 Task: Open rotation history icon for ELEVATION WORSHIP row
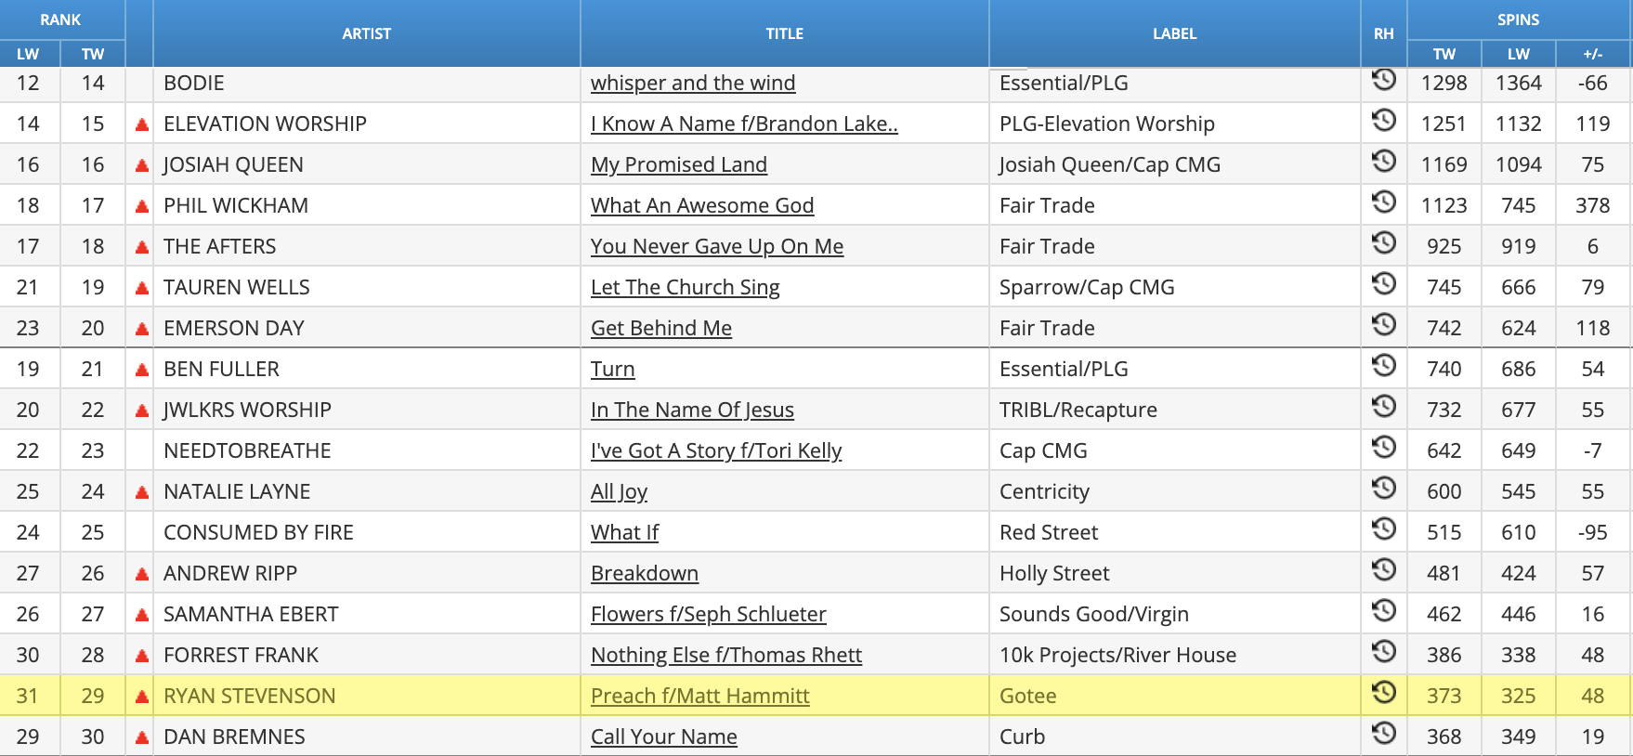coord(1384,121)
